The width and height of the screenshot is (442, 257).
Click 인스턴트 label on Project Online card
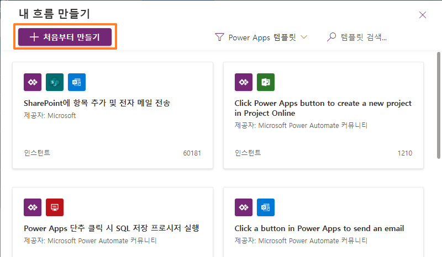coord(248,153)
